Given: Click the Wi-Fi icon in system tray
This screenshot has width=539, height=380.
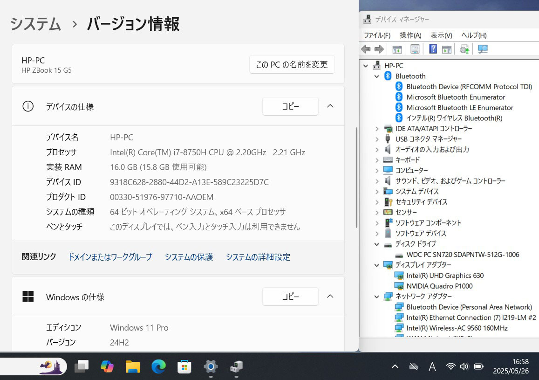Looking at the screenshot, I should pyautogui.click(x=450, y=366).
